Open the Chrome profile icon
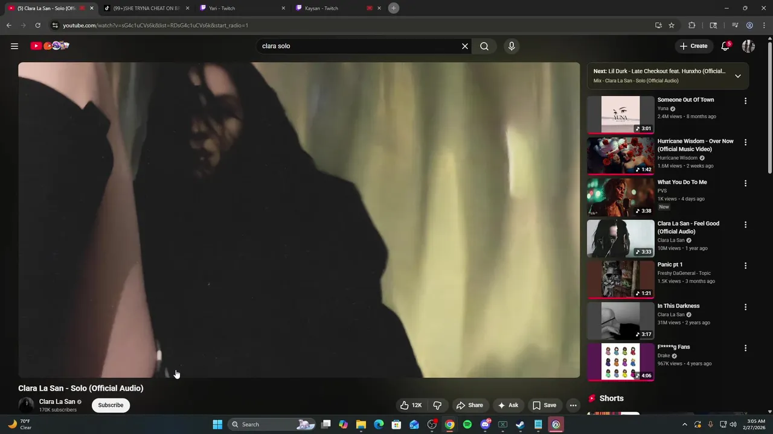Screen dimensions: 773x434 point(749,25)
